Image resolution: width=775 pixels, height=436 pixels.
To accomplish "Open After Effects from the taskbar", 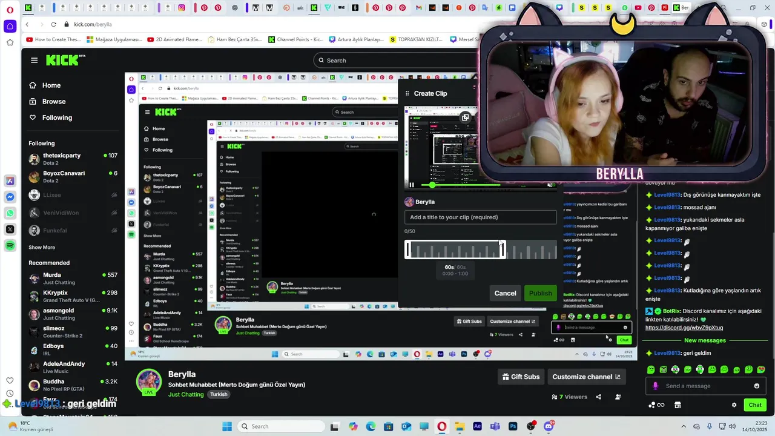I will [477, 426].
